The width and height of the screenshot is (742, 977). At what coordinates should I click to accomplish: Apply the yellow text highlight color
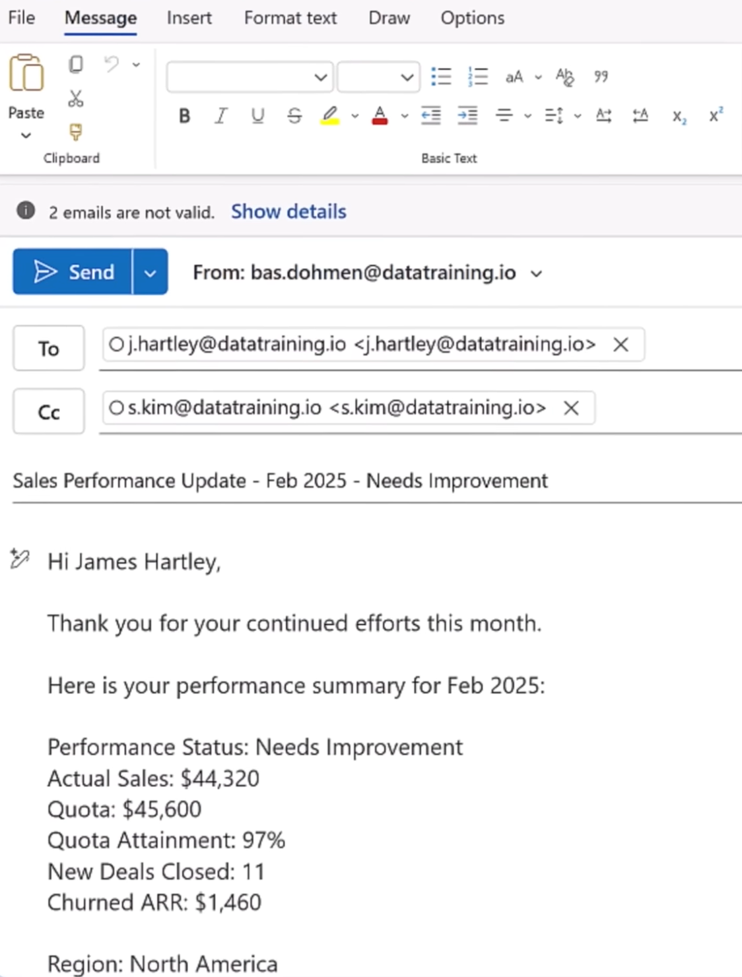[x=330, y=116]
